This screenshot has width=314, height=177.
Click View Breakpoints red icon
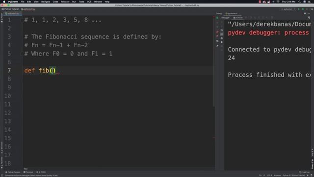click(217, 32)
